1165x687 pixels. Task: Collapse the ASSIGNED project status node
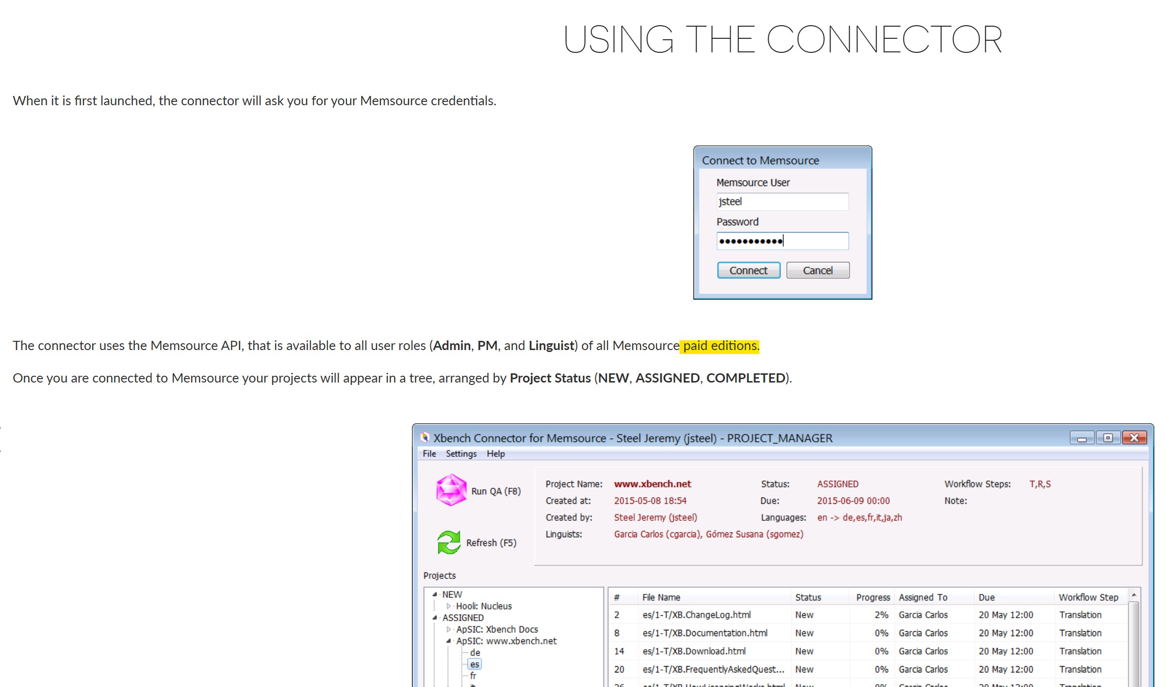pyautogui.click(x=435, y=618)
